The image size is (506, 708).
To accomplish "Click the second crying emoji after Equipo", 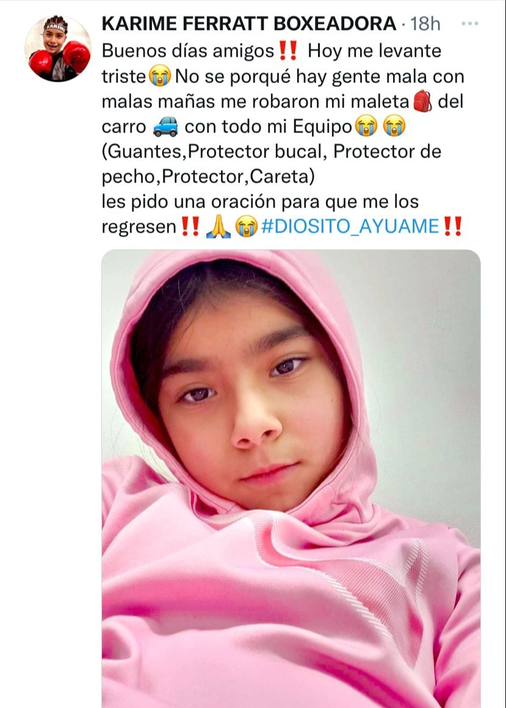I will [x=394, y=126].
